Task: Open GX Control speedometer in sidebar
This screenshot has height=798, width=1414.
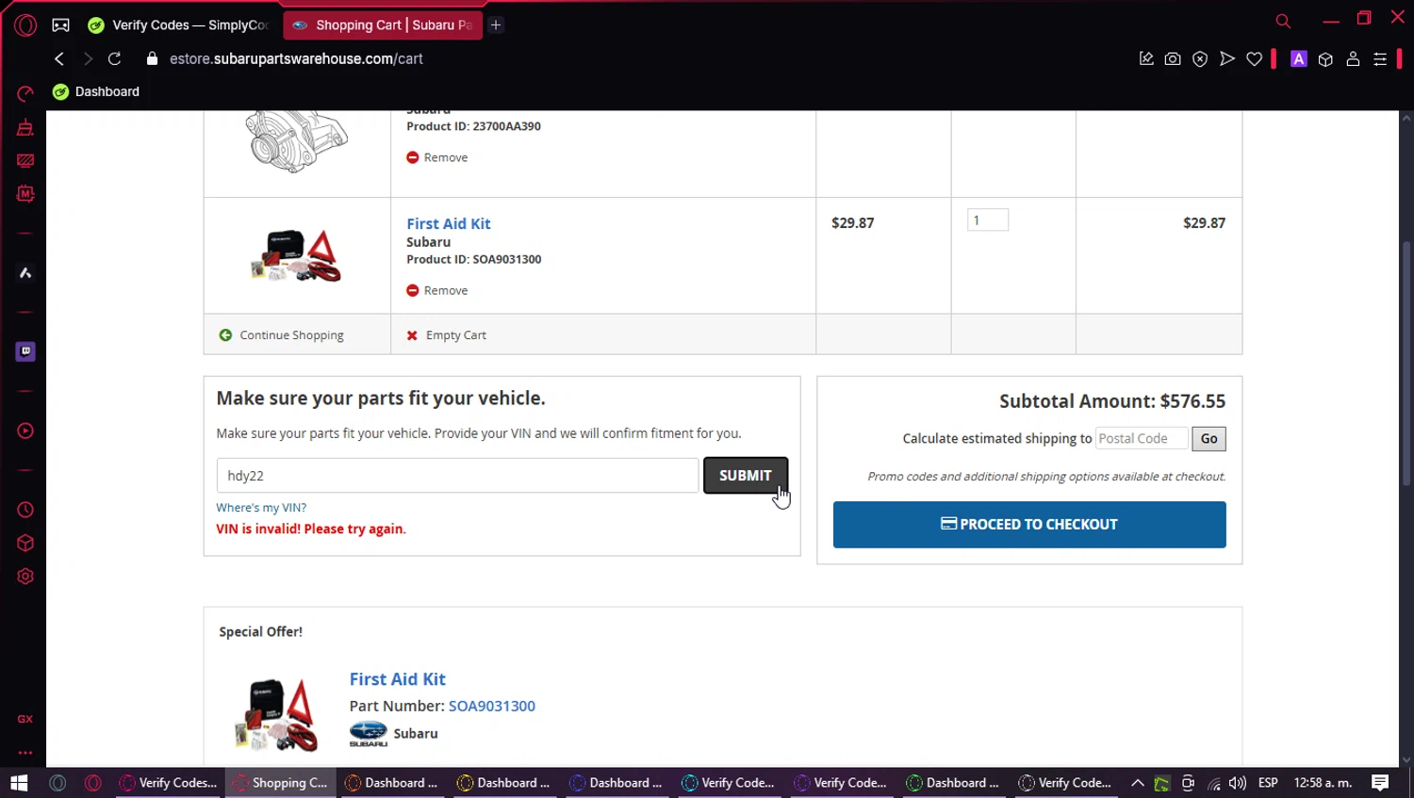Action: pyautogui.click(x=25, y=93)
